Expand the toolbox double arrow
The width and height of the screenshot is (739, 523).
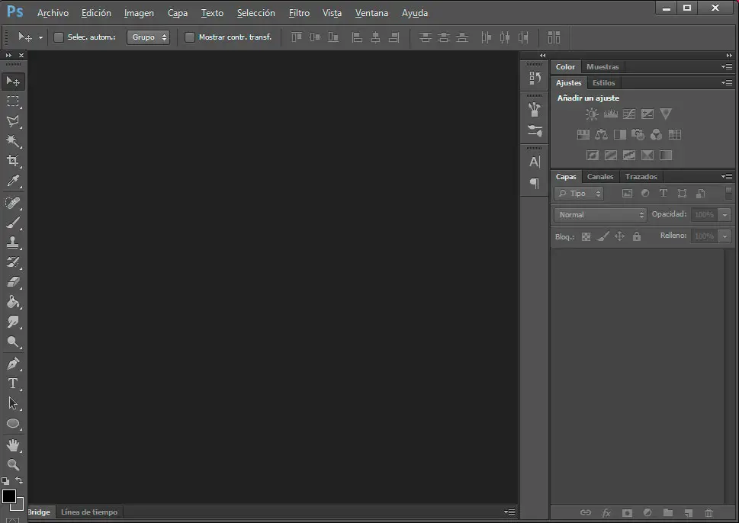8,55
